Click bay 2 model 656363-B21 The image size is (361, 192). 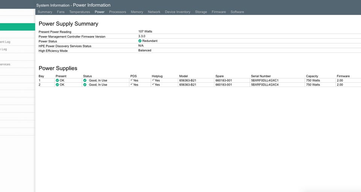click(x=188, y=85)
